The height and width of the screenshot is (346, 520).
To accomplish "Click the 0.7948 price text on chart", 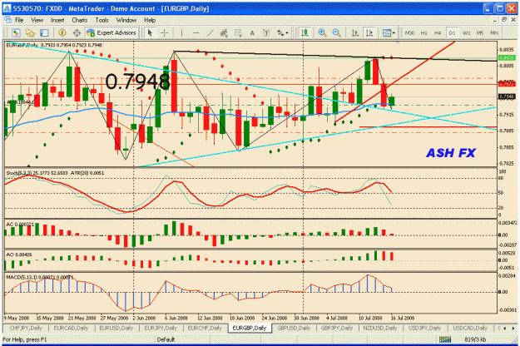I will coord(137,82).
